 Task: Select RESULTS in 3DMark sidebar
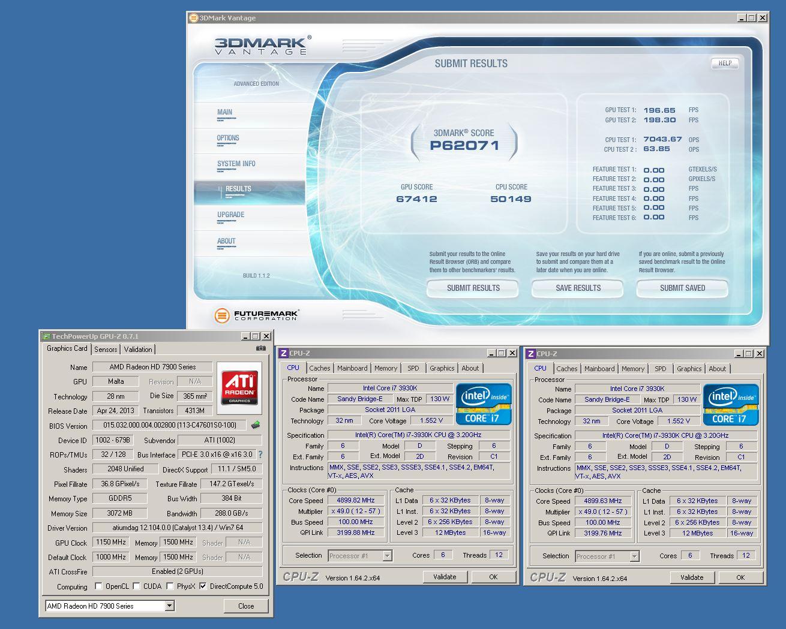(x=250, y=192)
